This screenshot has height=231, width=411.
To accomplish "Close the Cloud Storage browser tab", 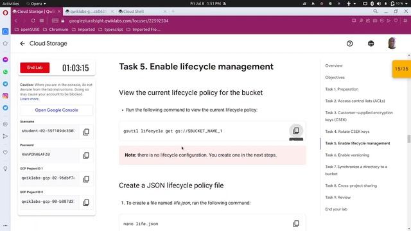I will pyautogui.click(x=59, y=12).
